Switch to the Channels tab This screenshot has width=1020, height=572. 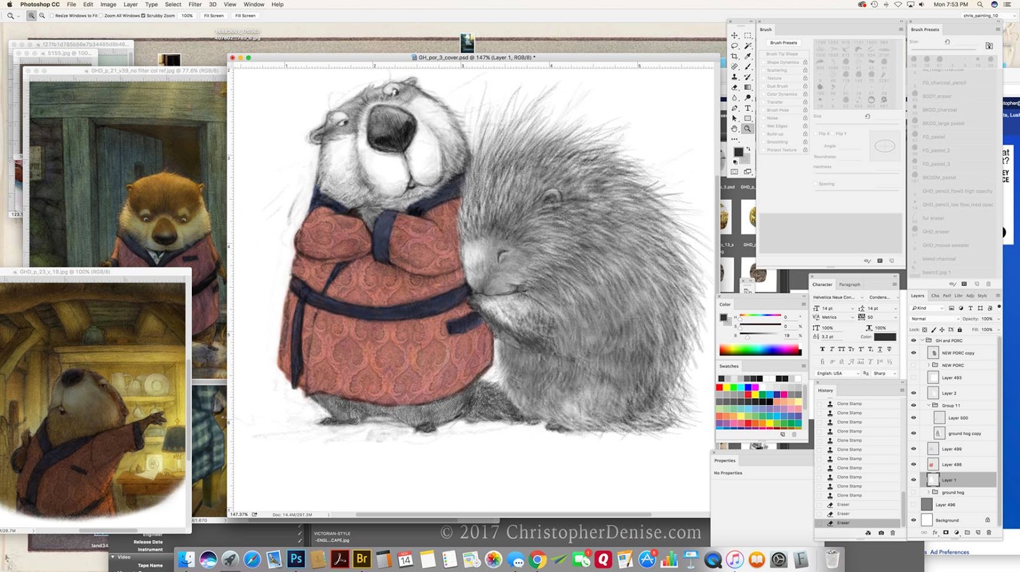pos(935,296)
